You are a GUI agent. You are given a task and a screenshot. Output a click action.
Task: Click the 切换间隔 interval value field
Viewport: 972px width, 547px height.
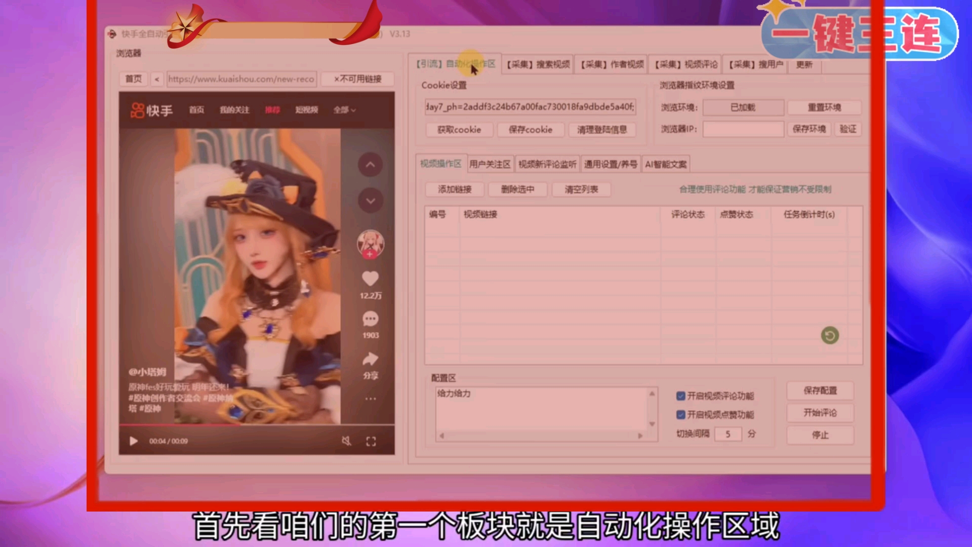click(x=728, y=434)
